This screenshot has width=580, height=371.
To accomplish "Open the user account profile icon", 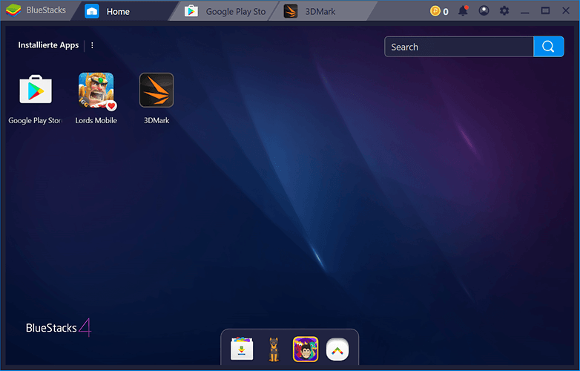I will 484,11.
